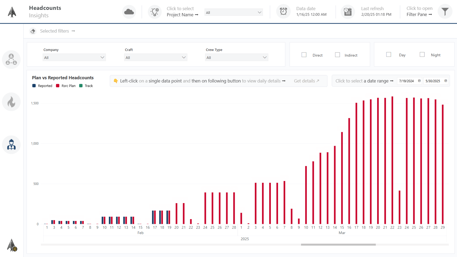Click the Mar month axis label
The width and height of the screenshot is (457, 257).
click(342, 233)
